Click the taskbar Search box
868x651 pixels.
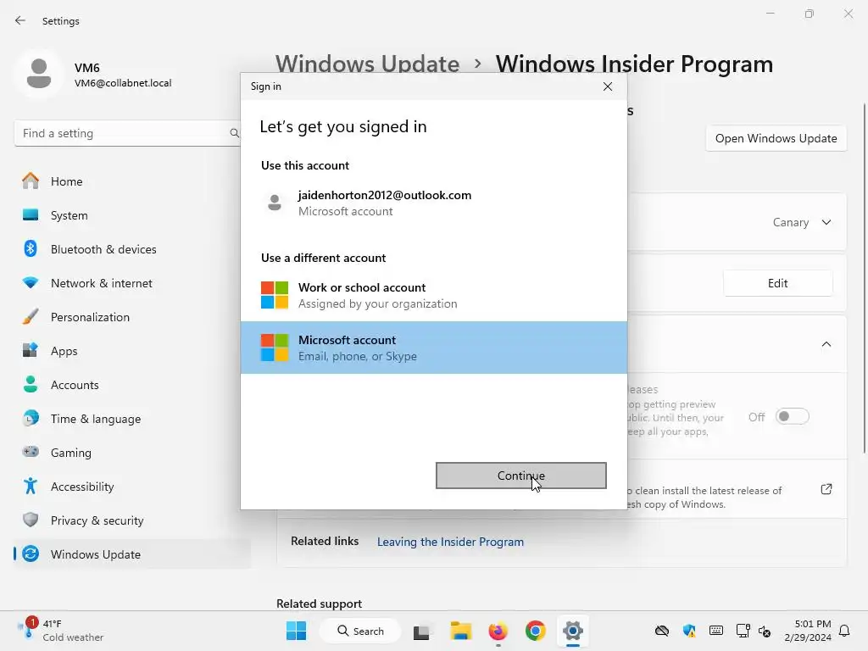360,631
